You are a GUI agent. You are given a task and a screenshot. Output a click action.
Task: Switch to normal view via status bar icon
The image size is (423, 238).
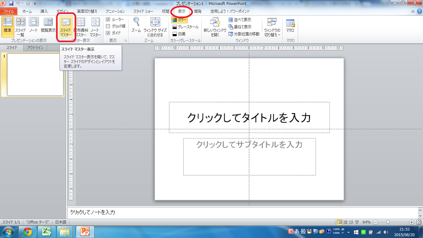pyautogui.click(x=339, y=222)
